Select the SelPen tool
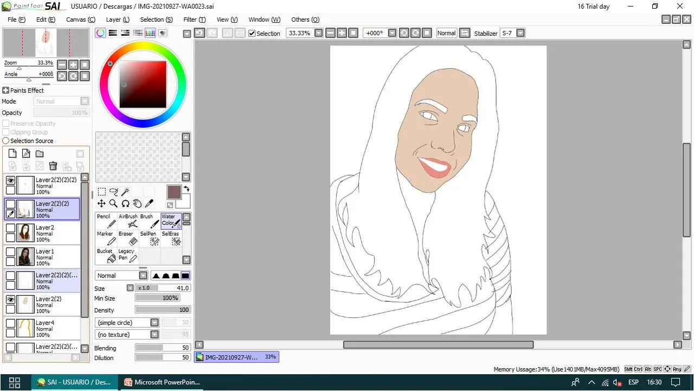694x391 pixels. point(150,238)
